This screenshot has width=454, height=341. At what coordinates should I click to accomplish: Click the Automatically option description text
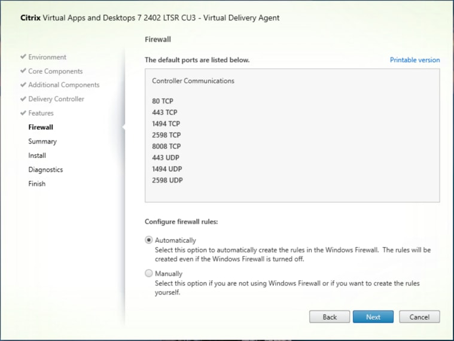(x=292, y=254)
